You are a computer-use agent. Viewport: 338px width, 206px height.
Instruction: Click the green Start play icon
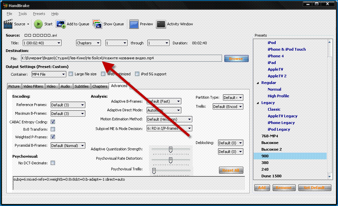tap(38, 24)
